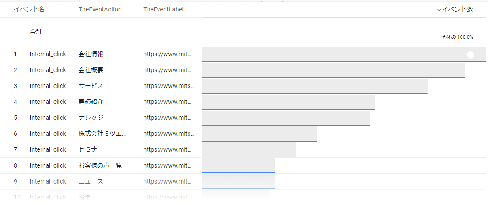This screenshot has height=203, width=488.
Task: Select the 実績紹介 row action
Action: 91,102
